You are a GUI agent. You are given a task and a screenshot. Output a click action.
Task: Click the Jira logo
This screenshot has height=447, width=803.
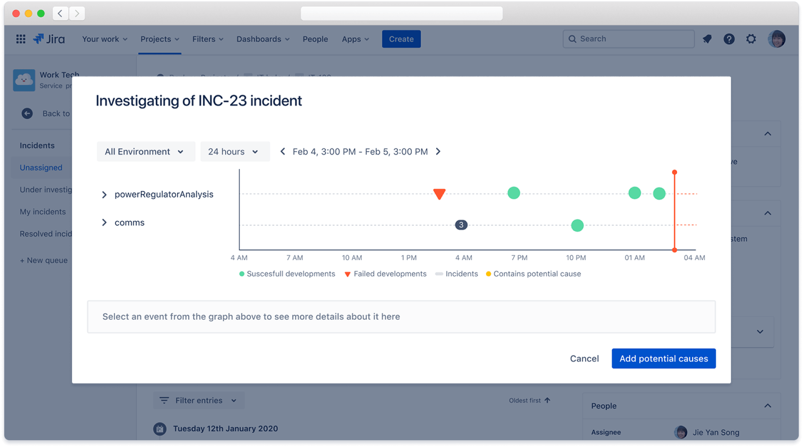click(48, 39)
